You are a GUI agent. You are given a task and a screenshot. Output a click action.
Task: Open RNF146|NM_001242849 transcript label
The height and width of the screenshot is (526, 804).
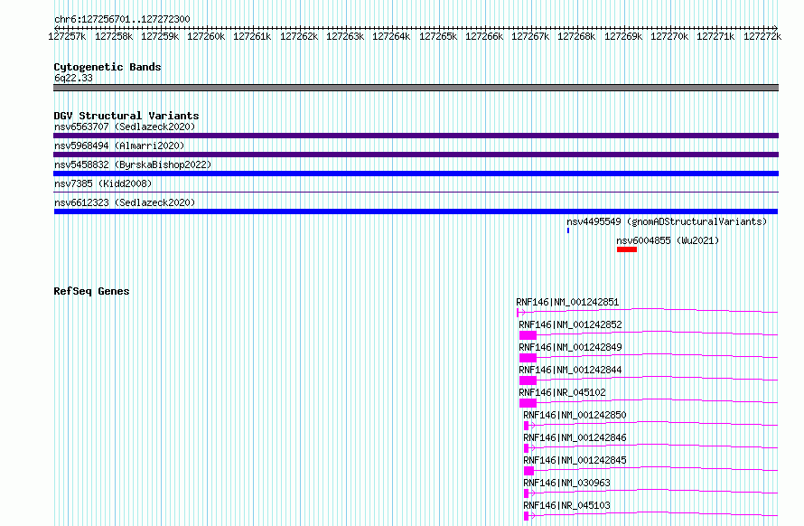click(x=570, y=347)
